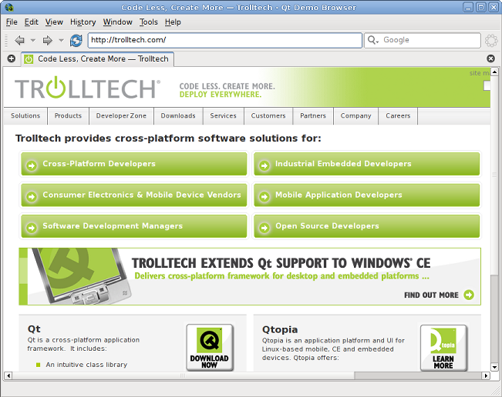Viewport: 502px width, 397px height.
Task: Click the window icon in title bar
Action: pyautogui.click(x=9, y=7)
